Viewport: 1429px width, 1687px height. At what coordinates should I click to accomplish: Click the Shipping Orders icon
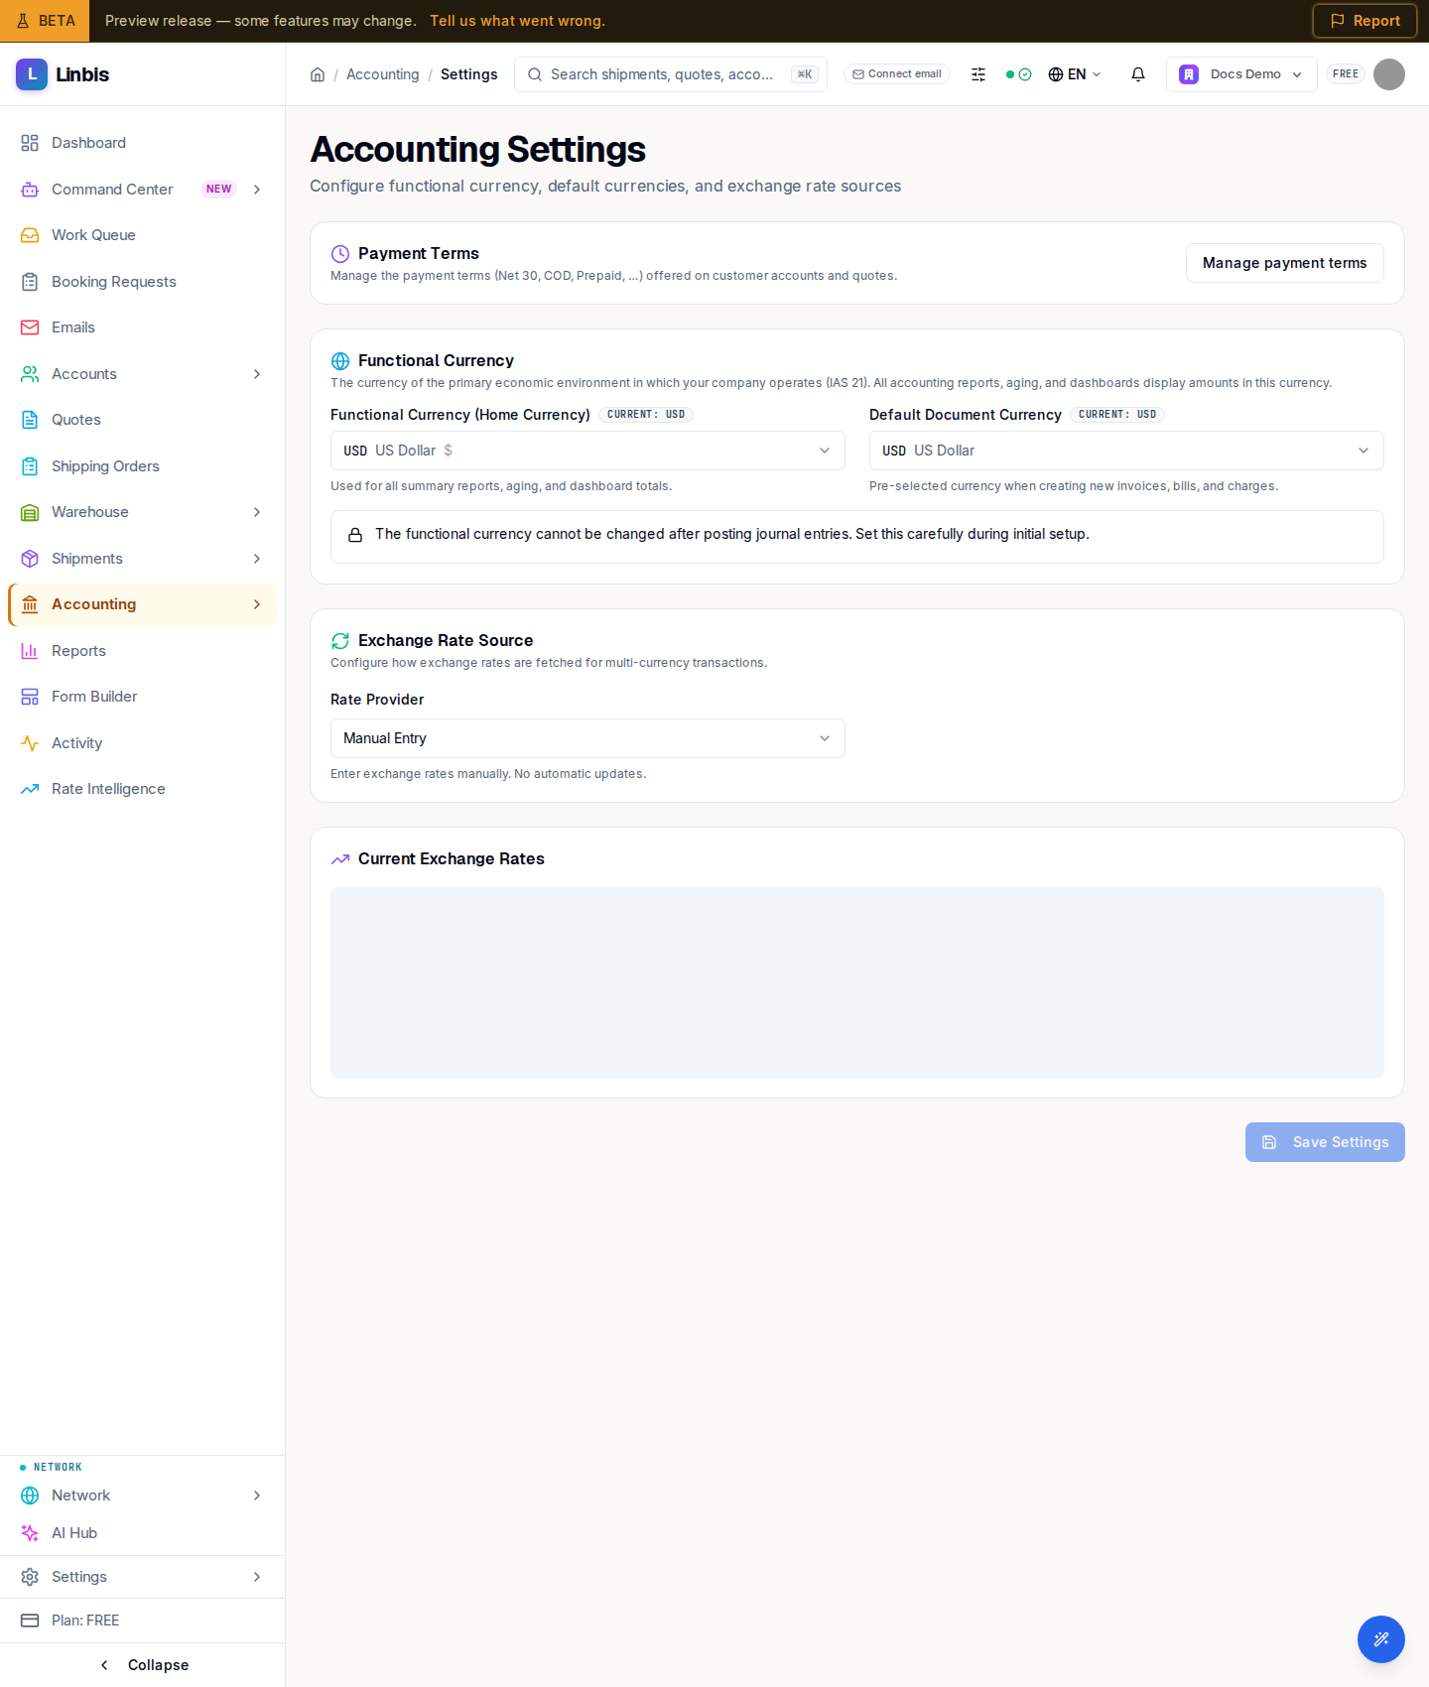pos(30,466)
